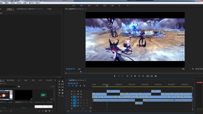203x114 pixels.
Task: Click the program monitor scrubber playhead
Action: click(81, 72)
